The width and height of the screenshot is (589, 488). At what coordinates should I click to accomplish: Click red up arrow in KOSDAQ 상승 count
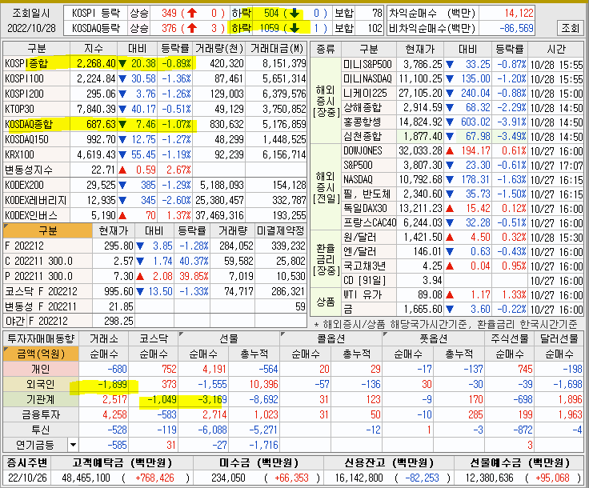(x=192, y=28)
